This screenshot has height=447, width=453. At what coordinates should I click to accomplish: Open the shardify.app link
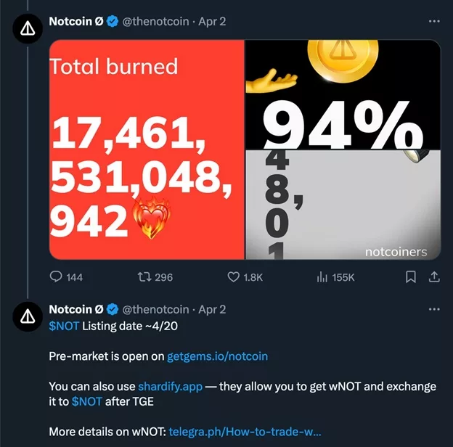(x=170, y=387)
